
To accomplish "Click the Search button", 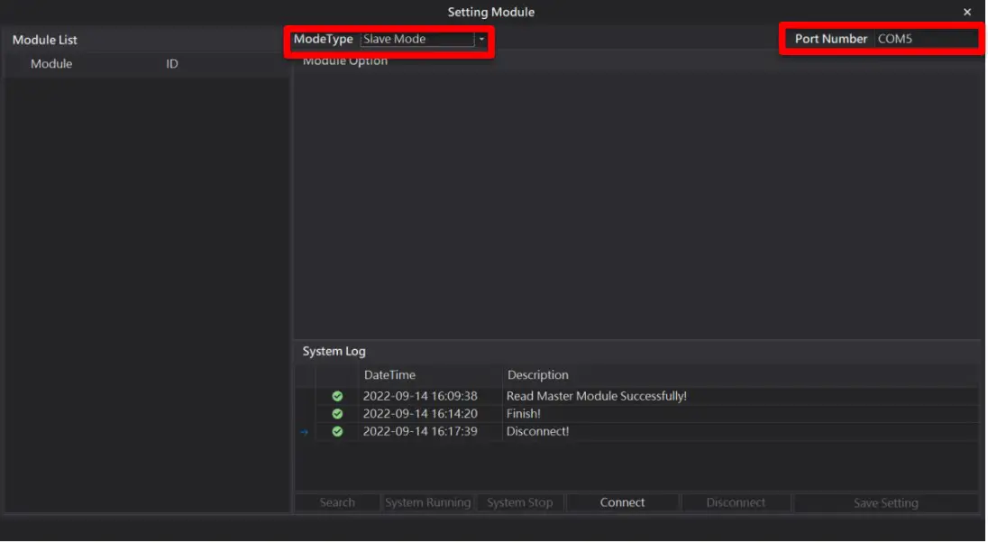I will point(337,502).
